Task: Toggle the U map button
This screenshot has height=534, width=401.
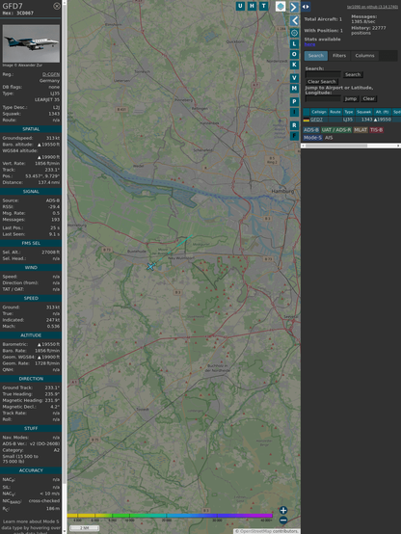Action: coord(240,6)
